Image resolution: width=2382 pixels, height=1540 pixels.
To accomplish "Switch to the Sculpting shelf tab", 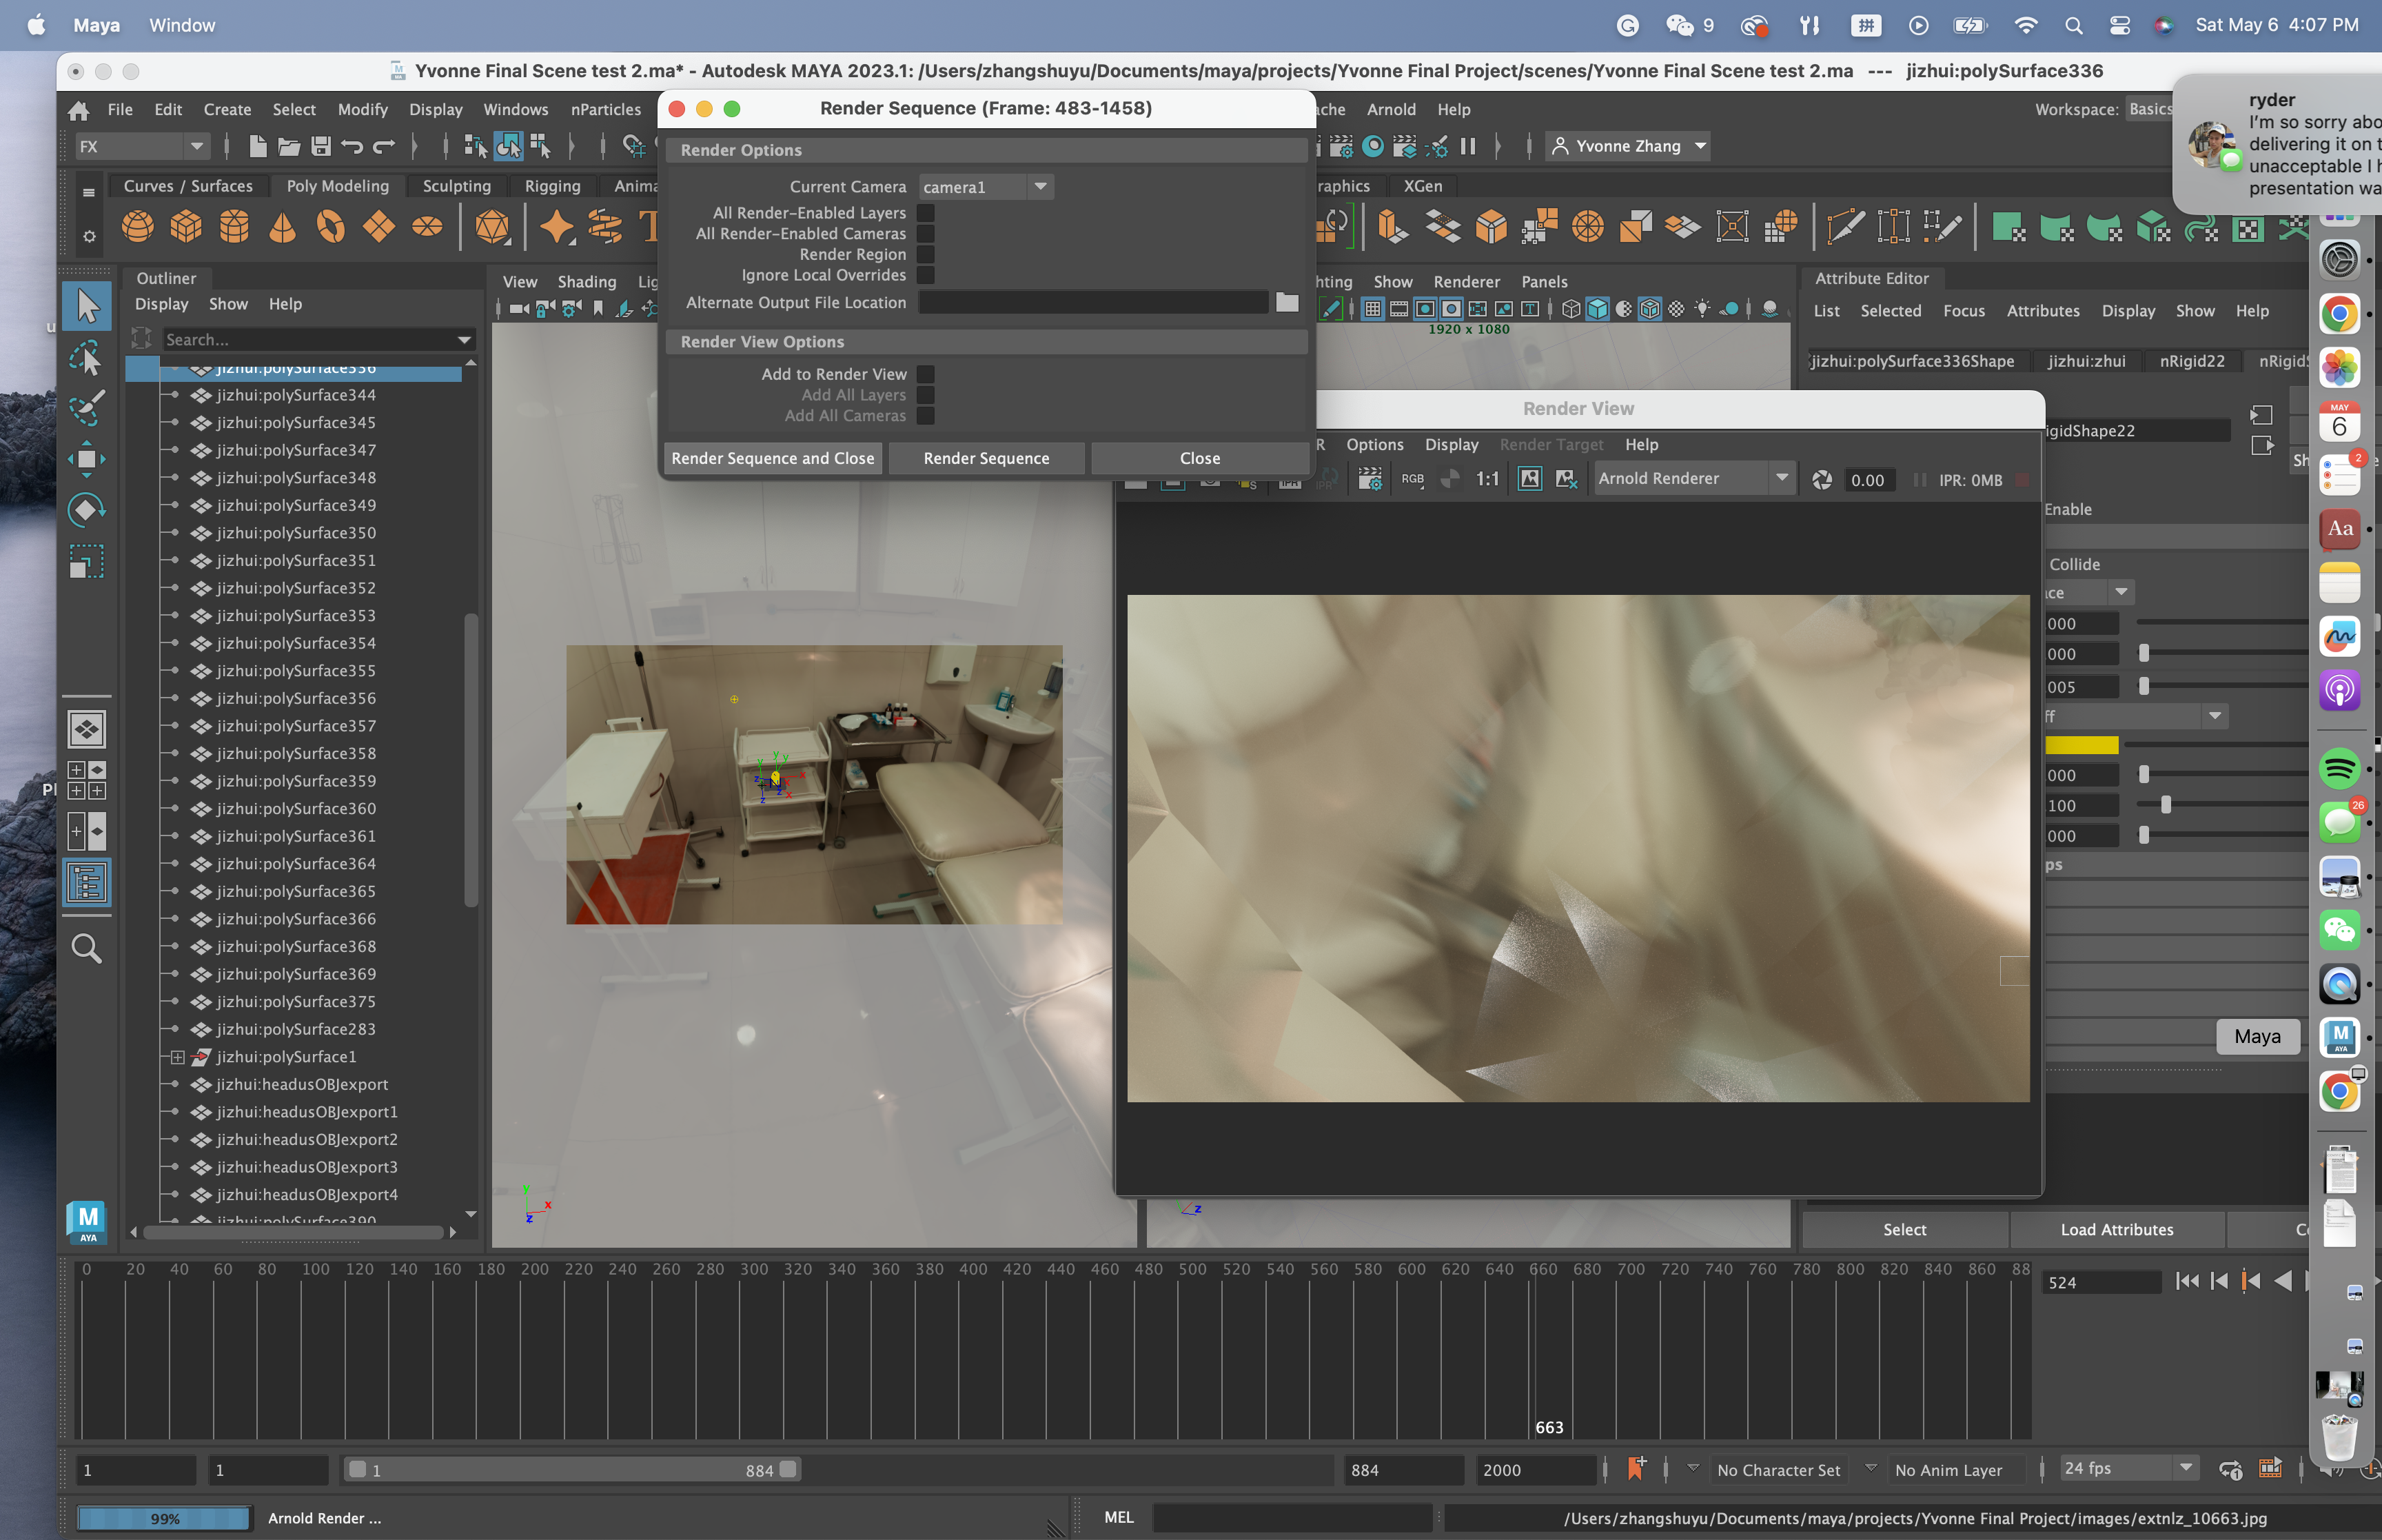I will [x=457, y=186].
